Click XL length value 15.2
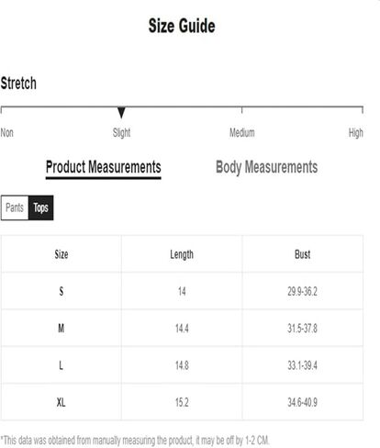The image size is (380, 448). pos(182,402)
